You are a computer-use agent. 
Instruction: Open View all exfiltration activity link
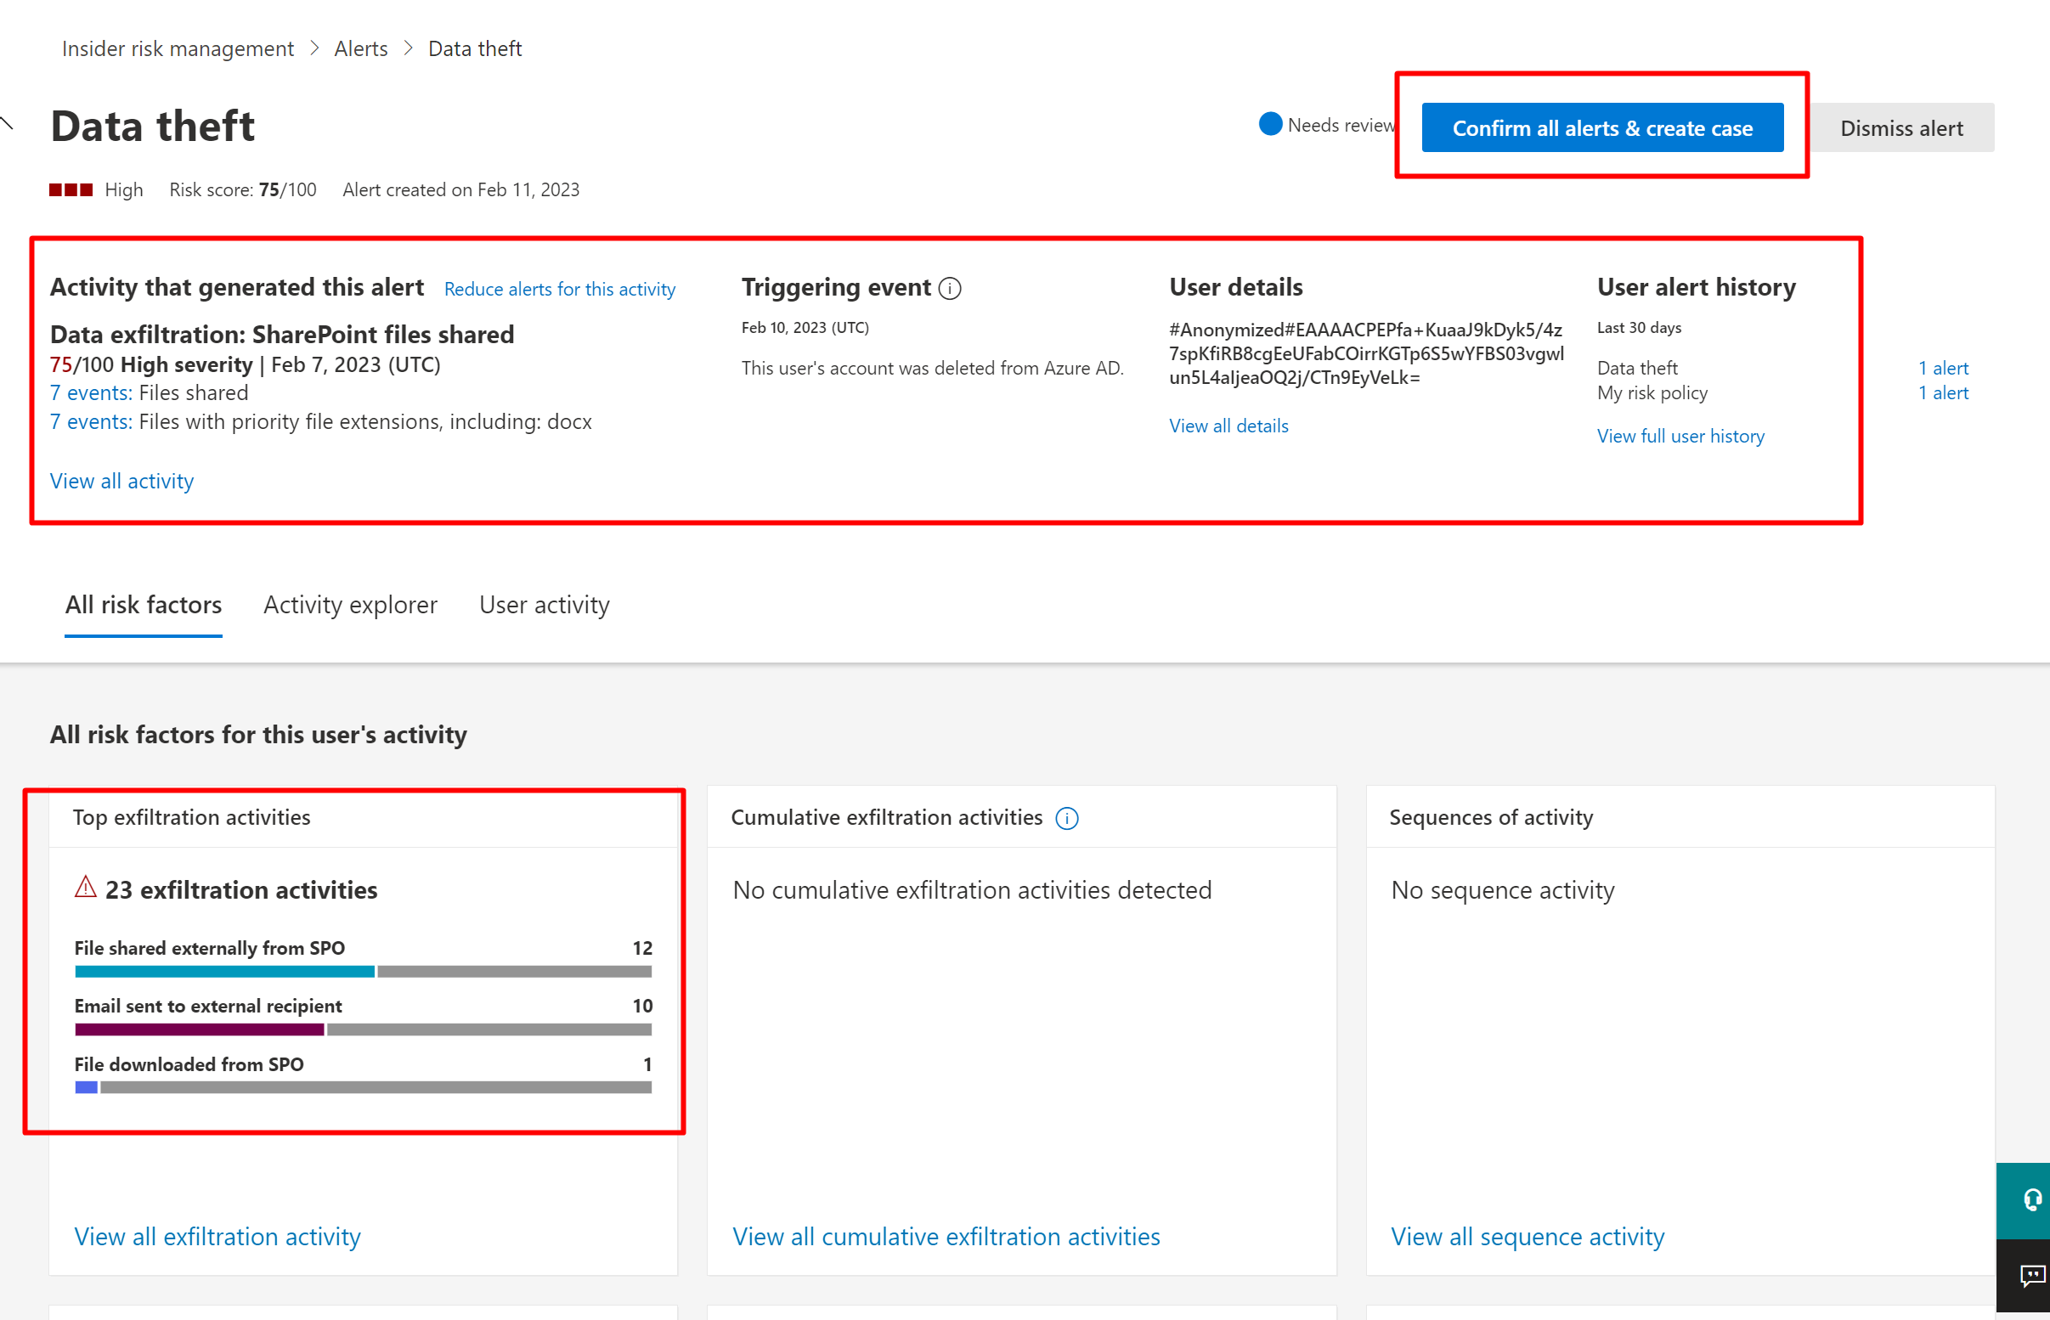point(217,1237)
